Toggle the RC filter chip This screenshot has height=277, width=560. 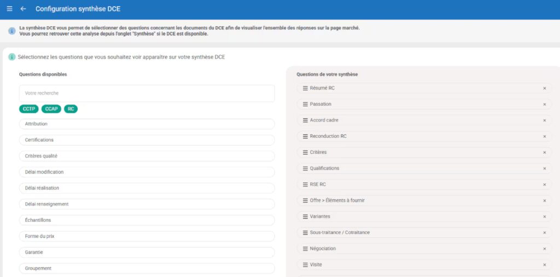tap(71, 109)
